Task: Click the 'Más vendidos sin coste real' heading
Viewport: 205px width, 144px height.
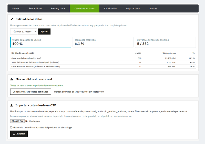Action: click(34, 79)
